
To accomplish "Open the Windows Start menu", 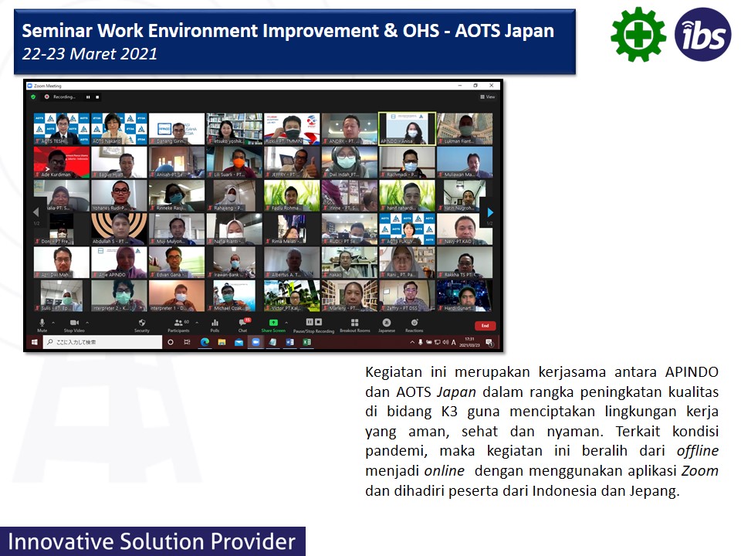I will pos(34,342).
